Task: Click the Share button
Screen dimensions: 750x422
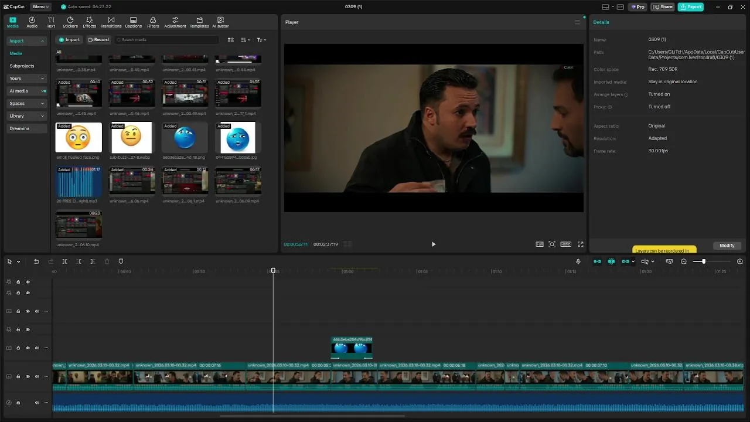Action: [663, 7]
